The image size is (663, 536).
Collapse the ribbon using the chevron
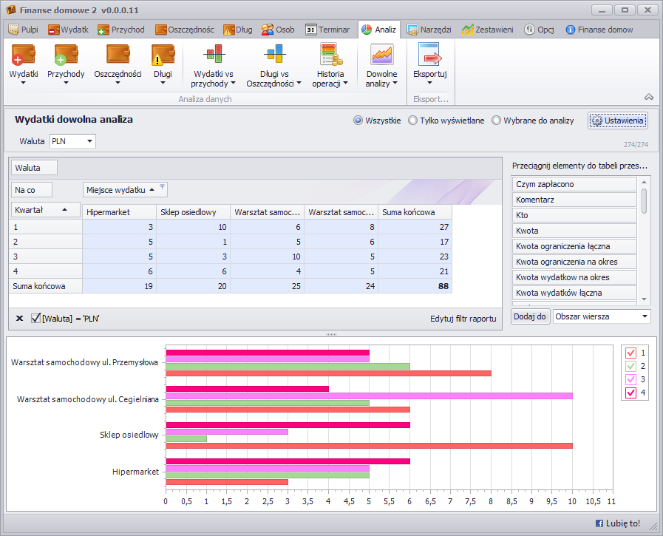[x=648, y=97]
